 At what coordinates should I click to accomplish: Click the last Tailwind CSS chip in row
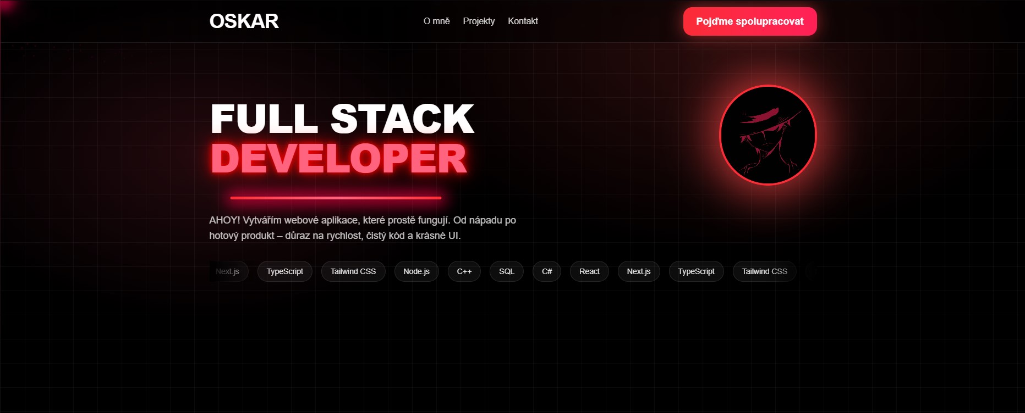[764, 271]
